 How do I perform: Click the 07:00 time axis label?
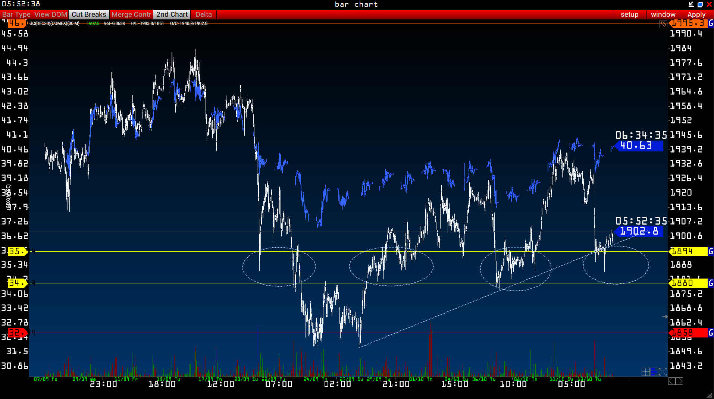pyautogui.click(x=279, y=384)
